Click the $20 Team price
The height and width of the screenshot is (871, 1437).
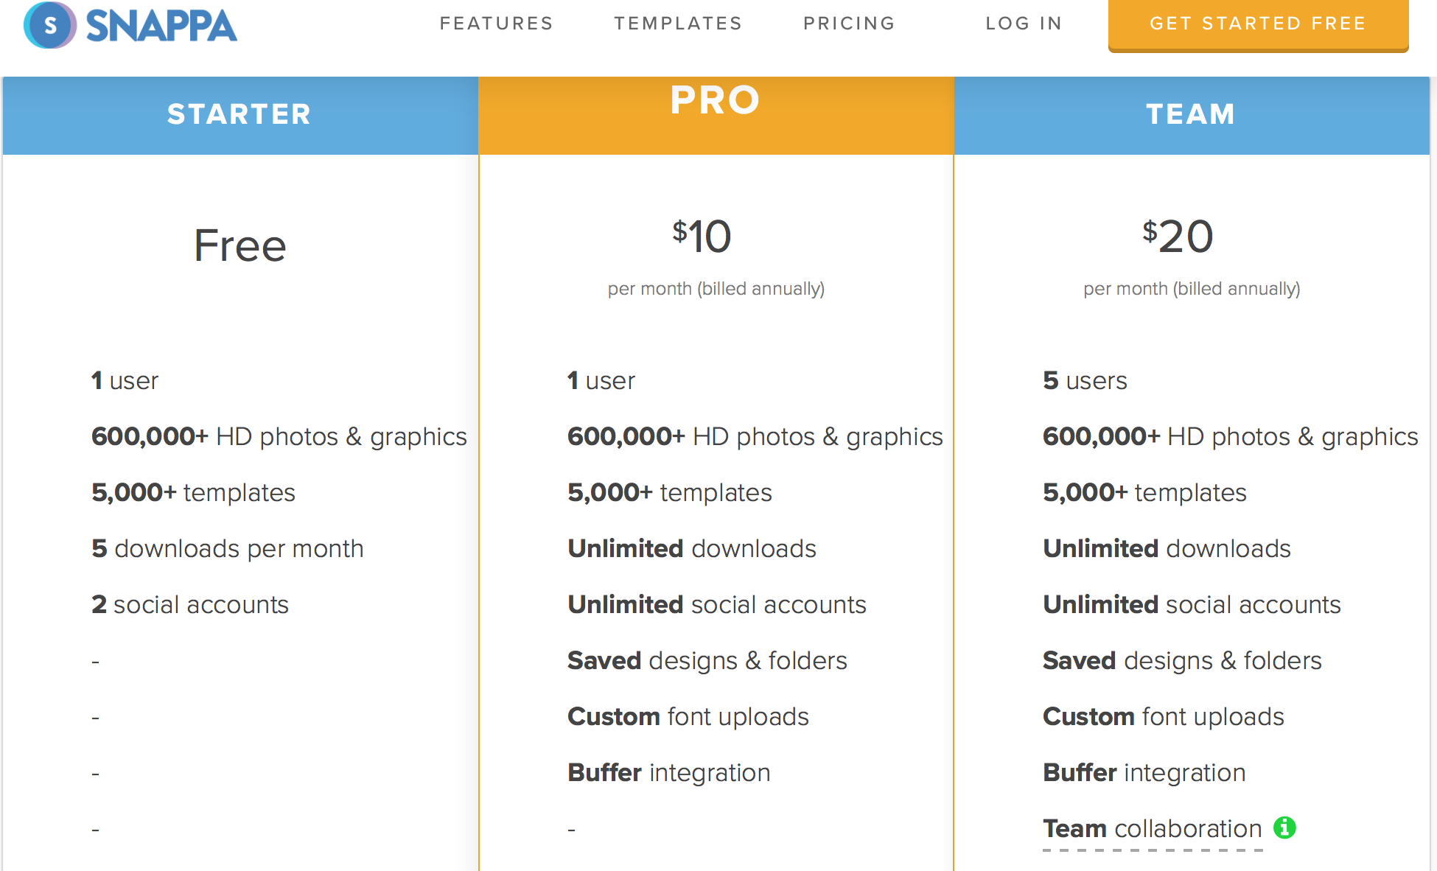[x=1178, y=237]
